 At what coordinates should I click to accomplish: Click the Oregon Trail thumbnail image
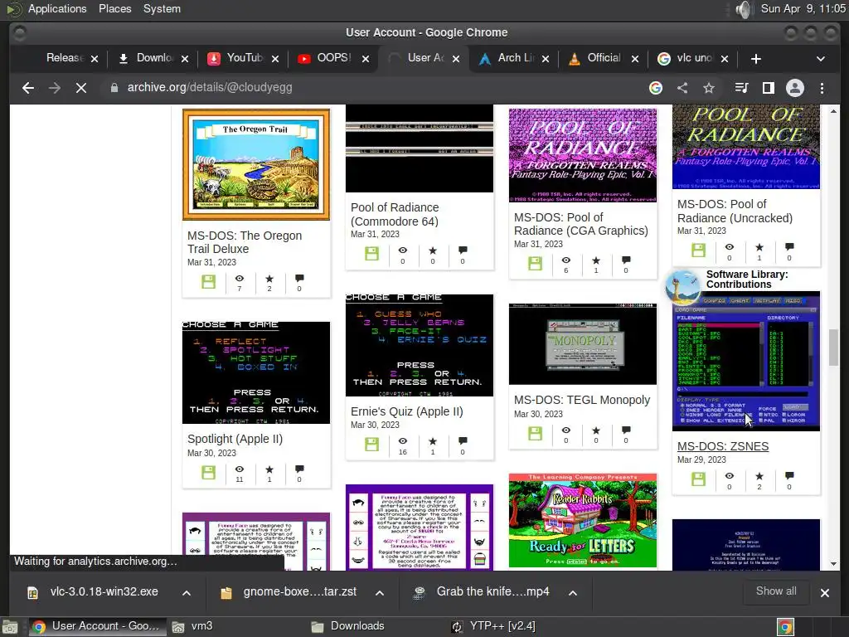[256, 165]
